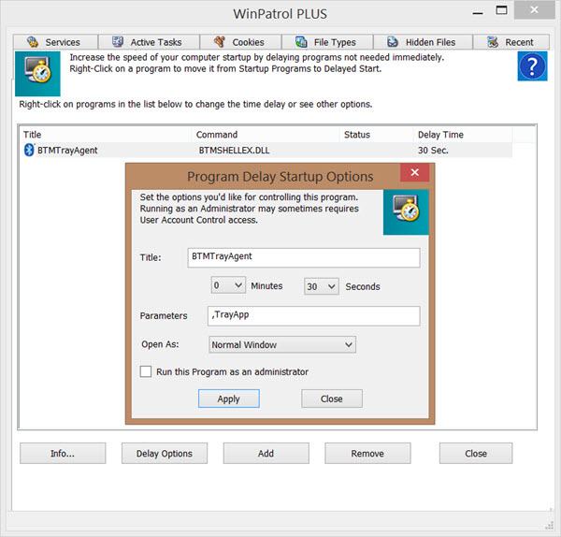Click the main window Close button at bottom
Viewport: 561px width, 537px height.
476,453
